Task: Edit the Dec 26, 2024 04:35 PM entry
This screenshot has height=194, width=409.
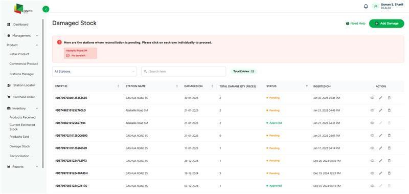Action: click(380, 161)
